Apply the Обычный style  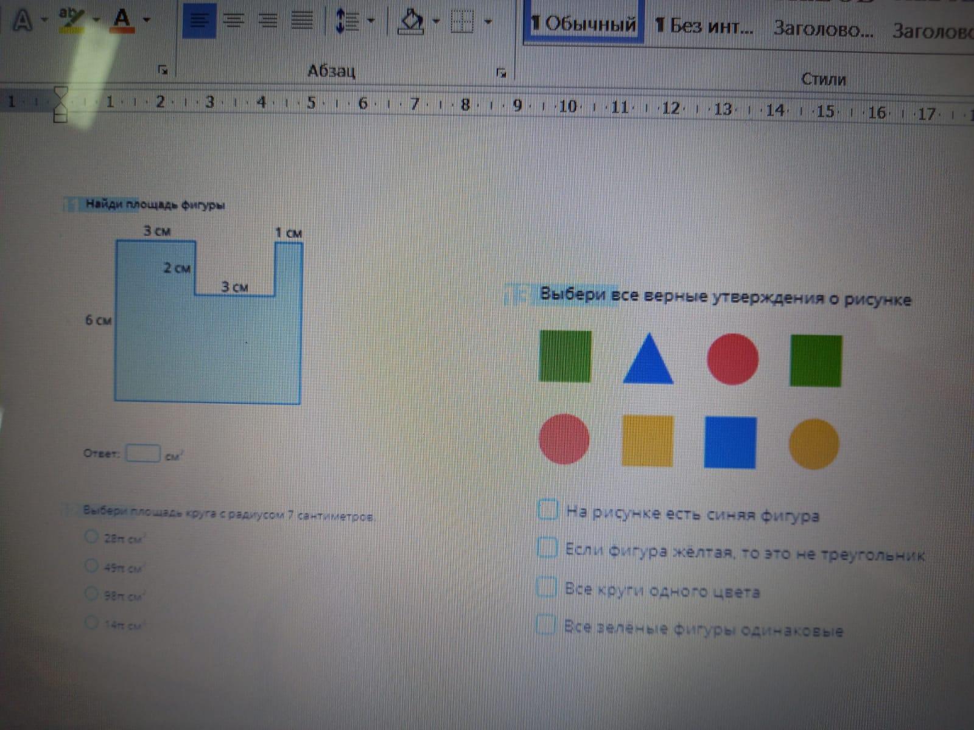click(583, 24)
